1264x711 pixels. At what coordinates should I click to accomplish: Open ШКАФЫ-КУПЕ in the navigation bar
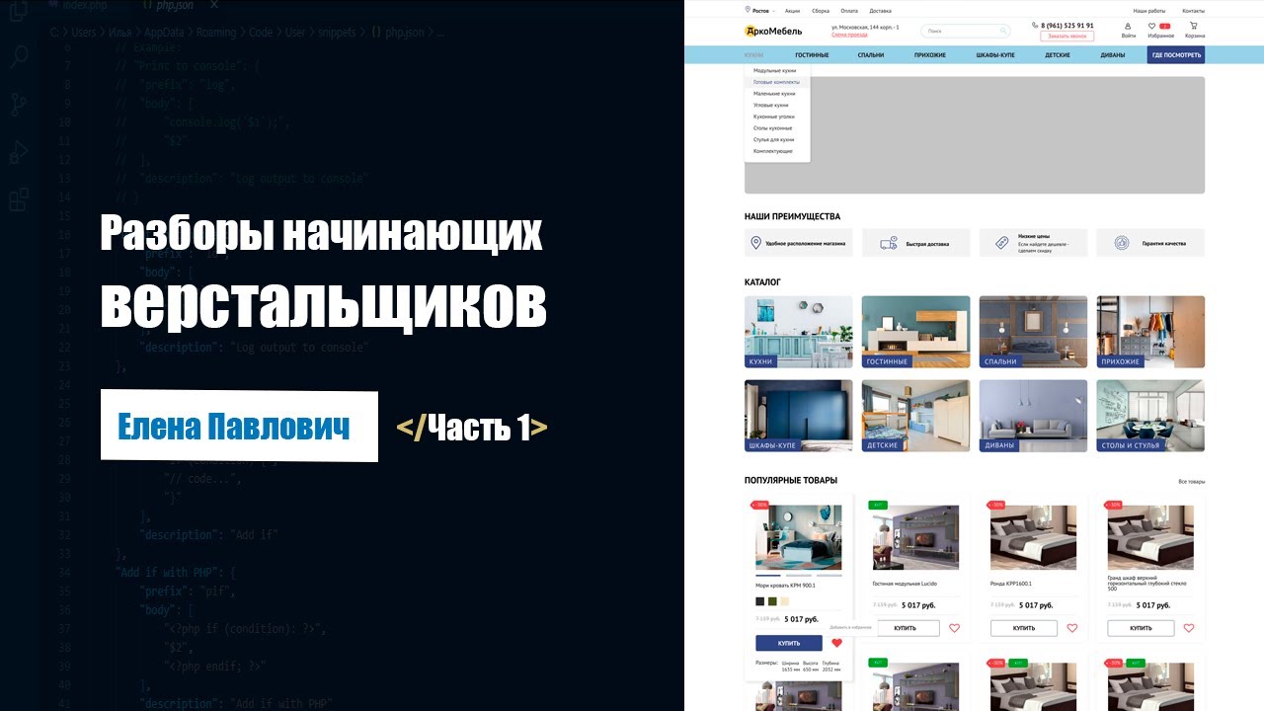tap(994, 55)
